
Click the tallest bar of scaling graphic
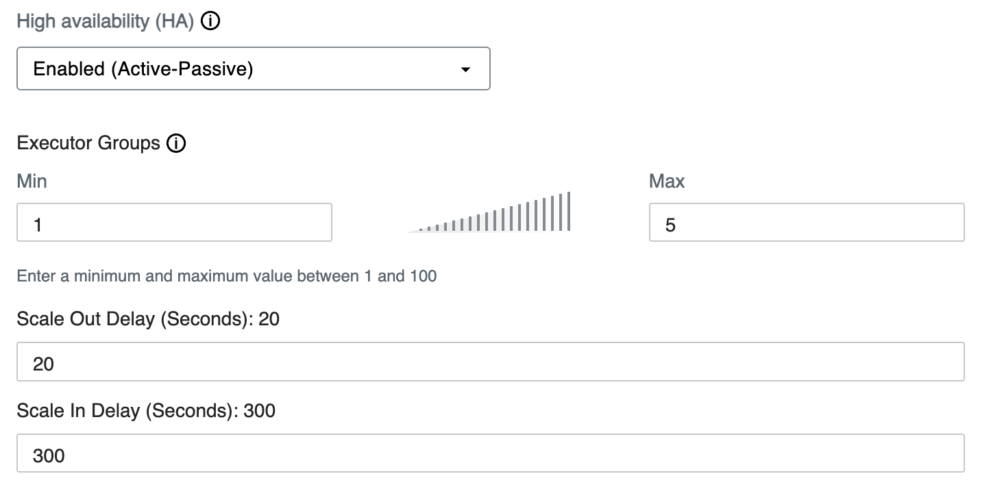(569, 211)
